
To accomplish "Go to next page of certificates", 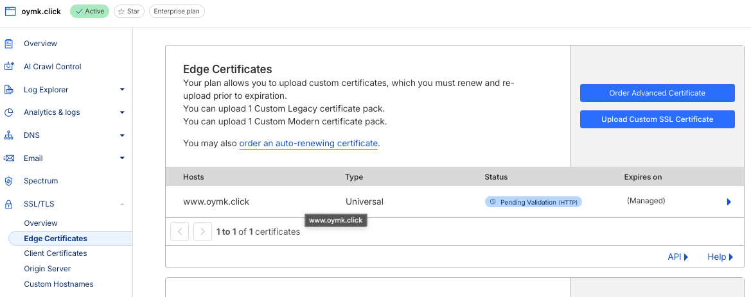I will [x=202, y=232].
